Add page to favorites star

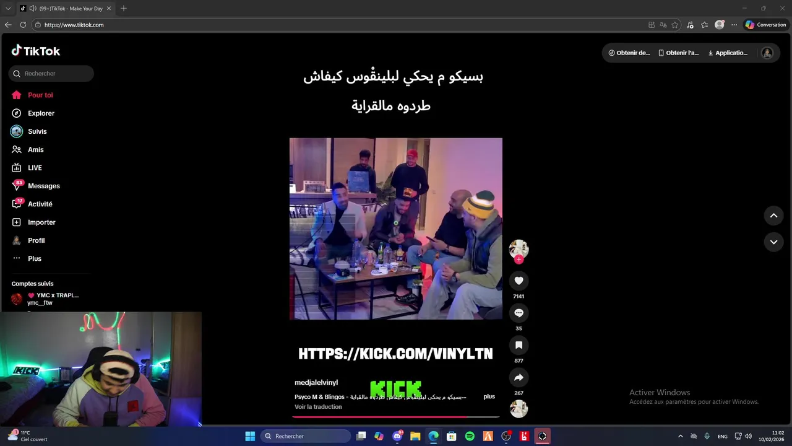coord(675,25)
